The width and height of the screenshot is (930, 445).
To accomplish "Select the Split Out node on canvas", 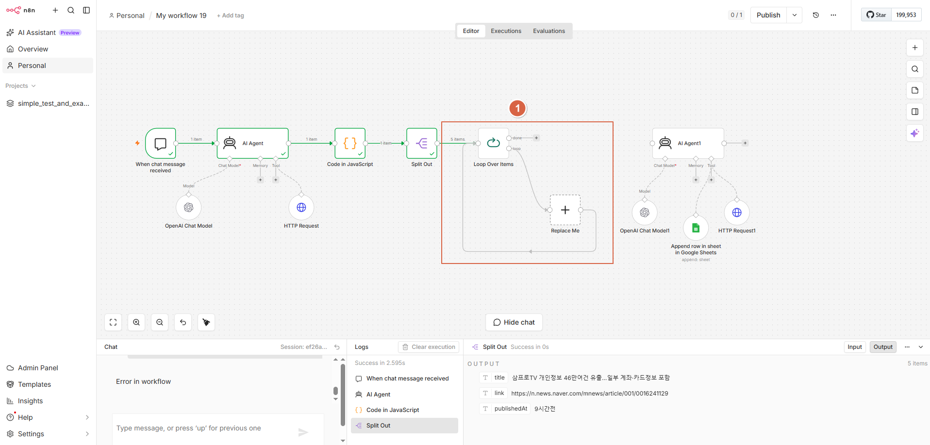I will click(422, 143).
